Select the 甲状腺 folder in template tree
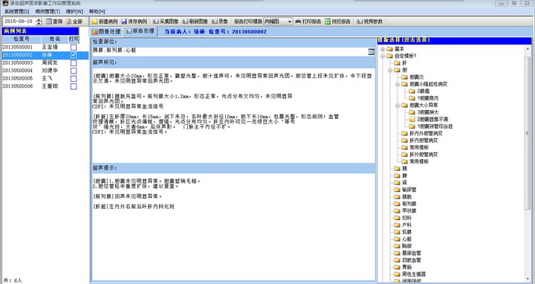535x284 pixels. [x=406, y=210]
